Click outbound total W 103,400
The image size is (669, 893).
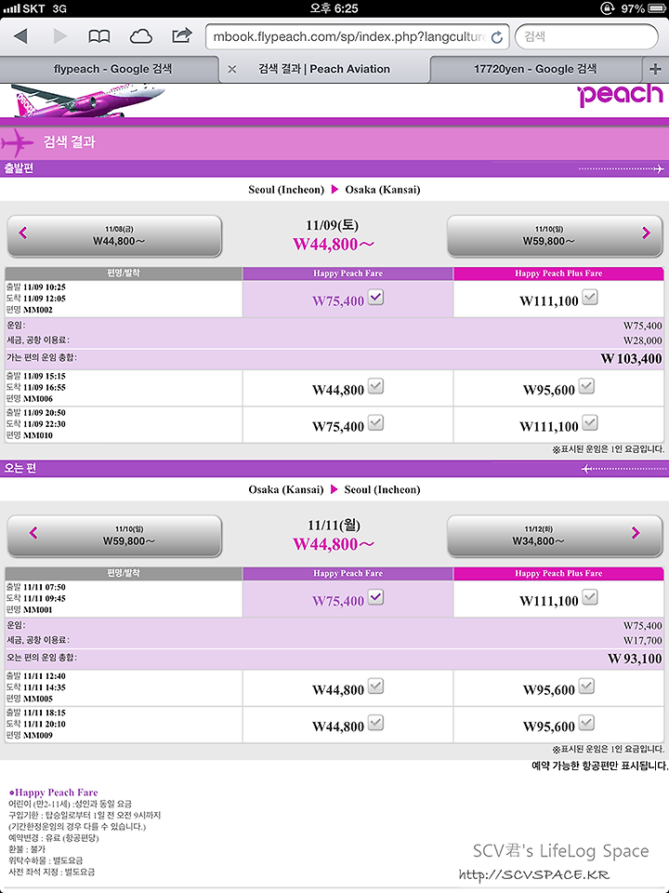click(631, 359)
